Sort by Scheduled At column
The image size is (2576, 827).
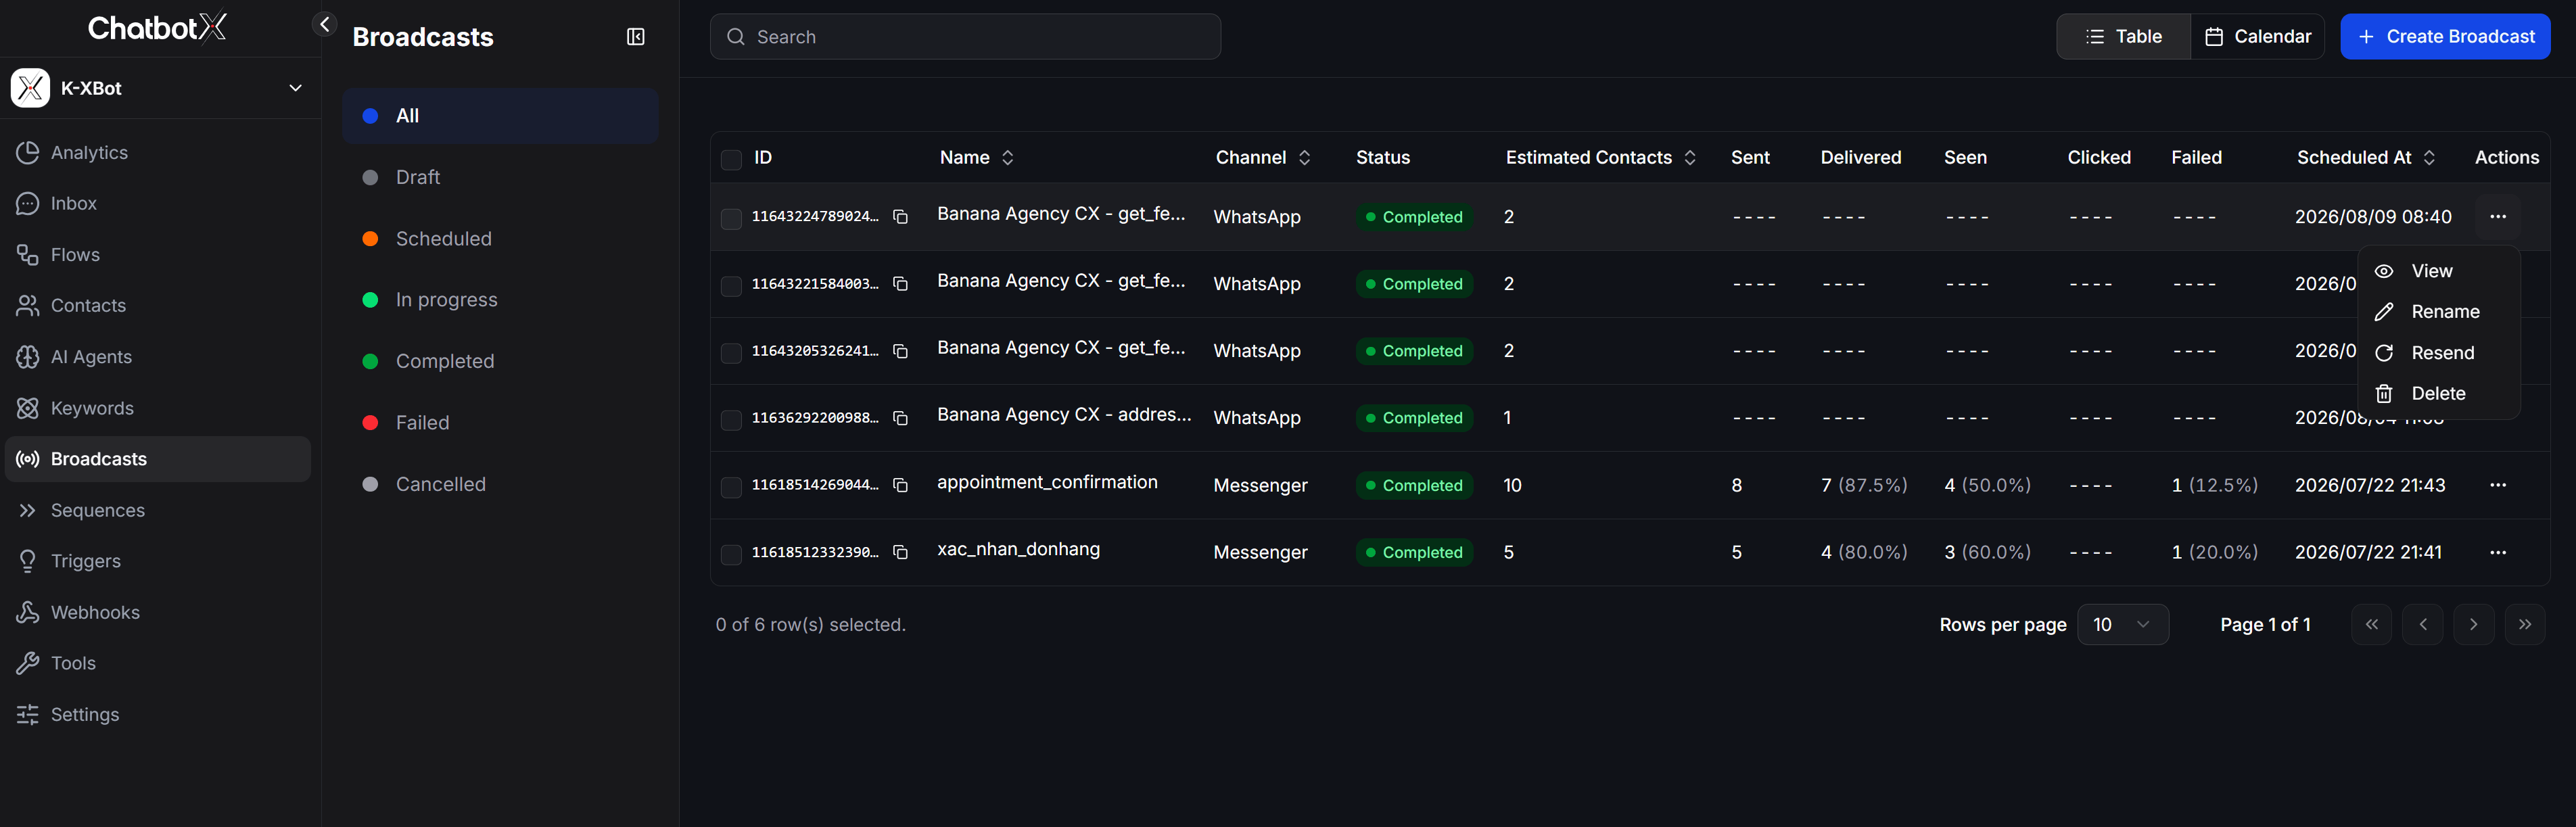pos(2365,157)
